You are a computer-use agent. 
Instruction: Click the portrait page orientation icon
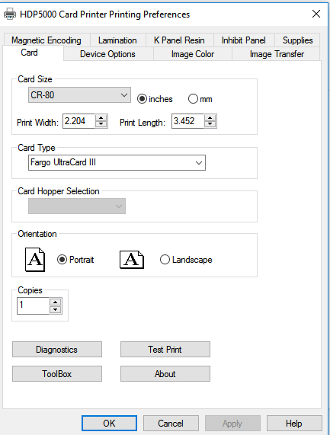point(35,260)
